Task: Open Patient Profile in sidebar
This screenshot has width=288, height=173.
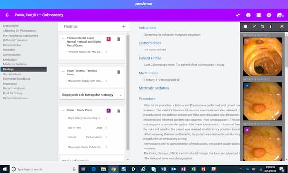Action: tap(12, 45)
